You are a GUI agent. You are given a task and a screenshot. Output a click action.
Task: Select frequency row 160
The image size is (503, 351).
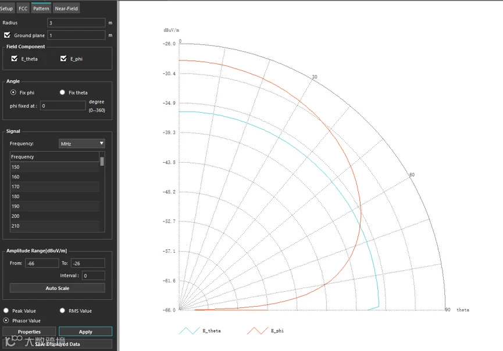[x=55, y=177]
